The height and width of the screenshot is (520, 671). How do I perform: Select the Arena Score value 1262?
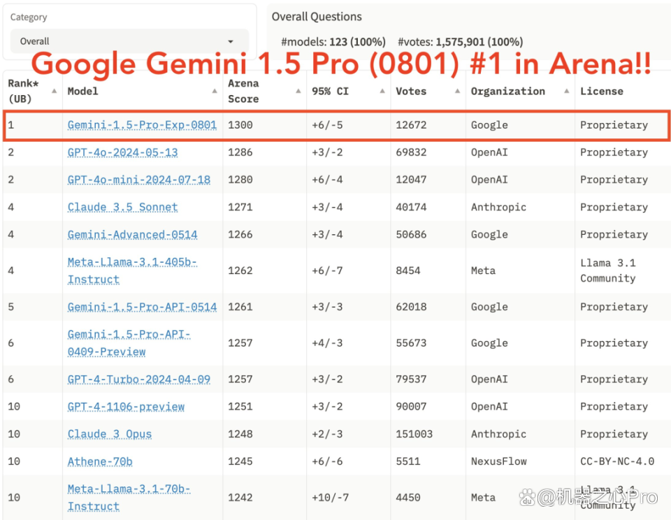tap(240, 270)
